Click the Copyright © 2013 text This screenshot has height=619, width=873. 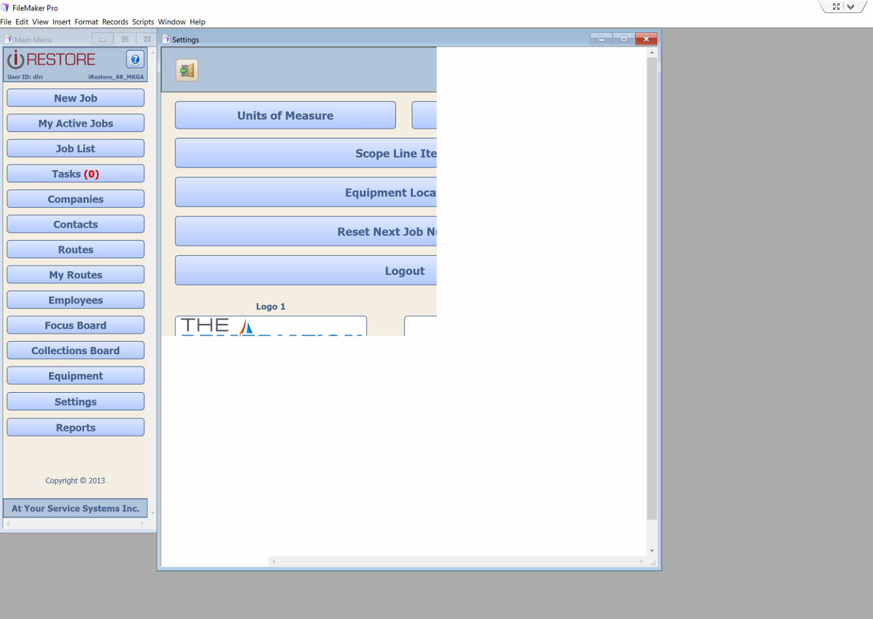[75, 481]
